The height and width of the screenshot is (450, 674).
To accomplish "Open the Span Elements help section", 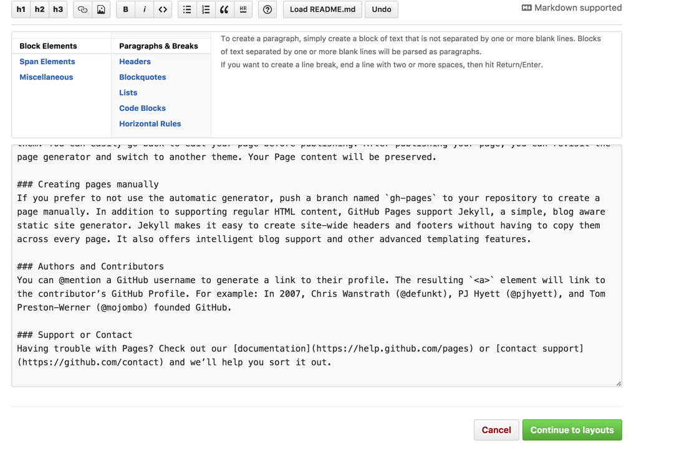I will point(47,62).
